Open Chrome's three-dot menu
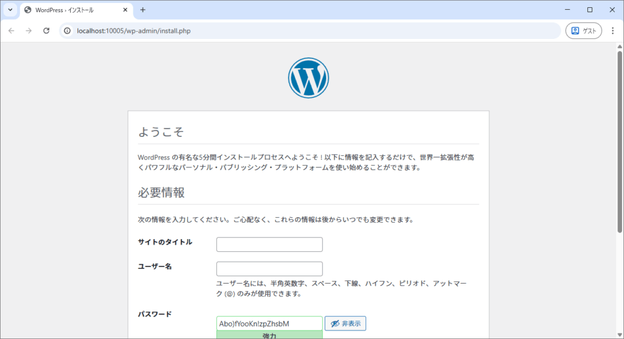Viewport: 624px width, 339px height. click(x=612, y=31)
